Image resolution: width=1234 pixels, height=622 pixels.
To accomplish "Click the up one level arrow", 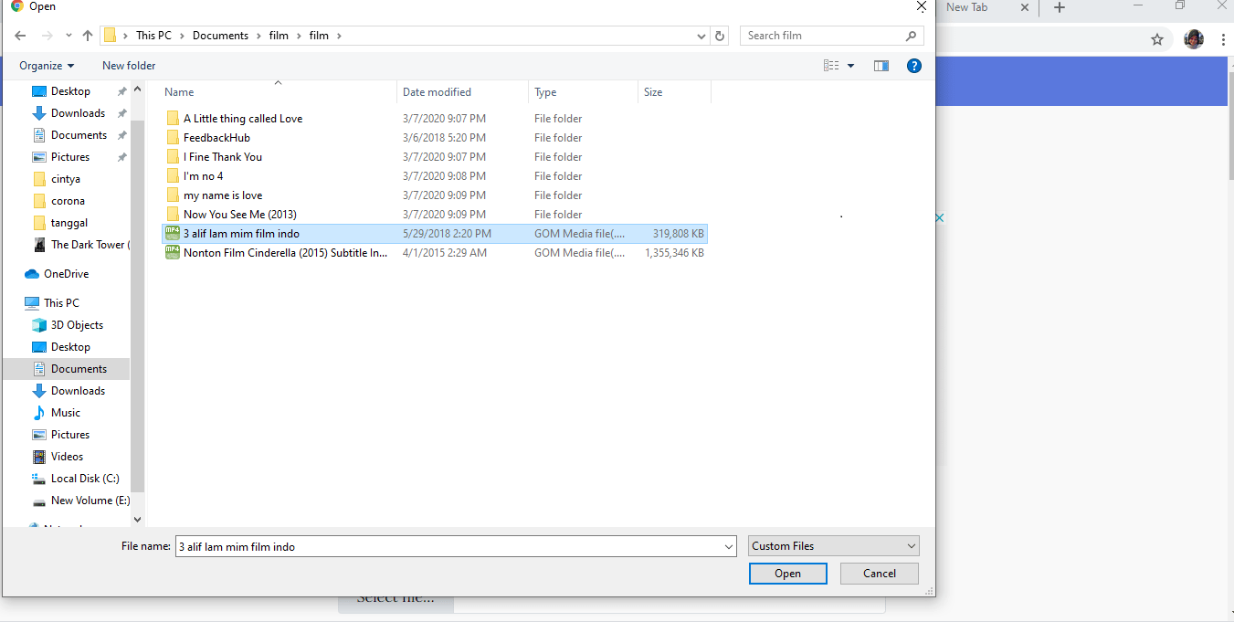I will 87,35.
